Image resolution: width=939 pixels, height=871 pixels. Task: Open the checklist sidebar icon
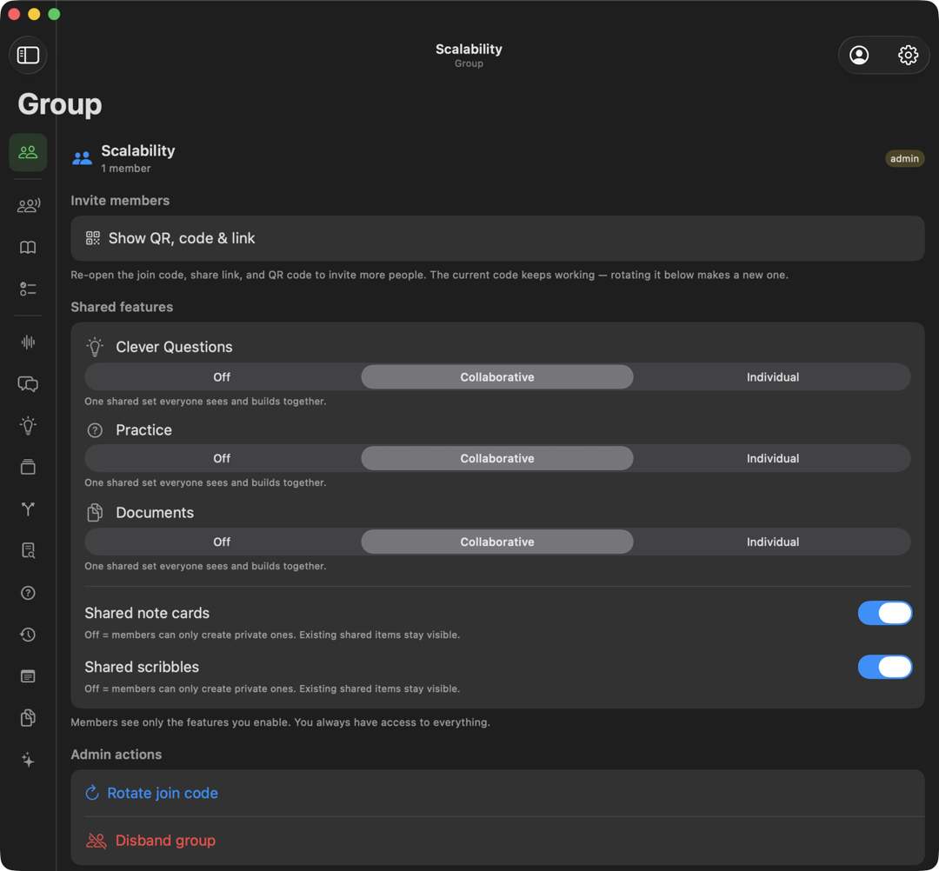tap(28, 289)
